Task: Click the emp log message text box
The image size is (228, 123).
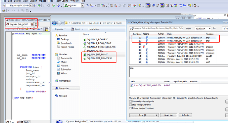Action: (x=179, y=72)
